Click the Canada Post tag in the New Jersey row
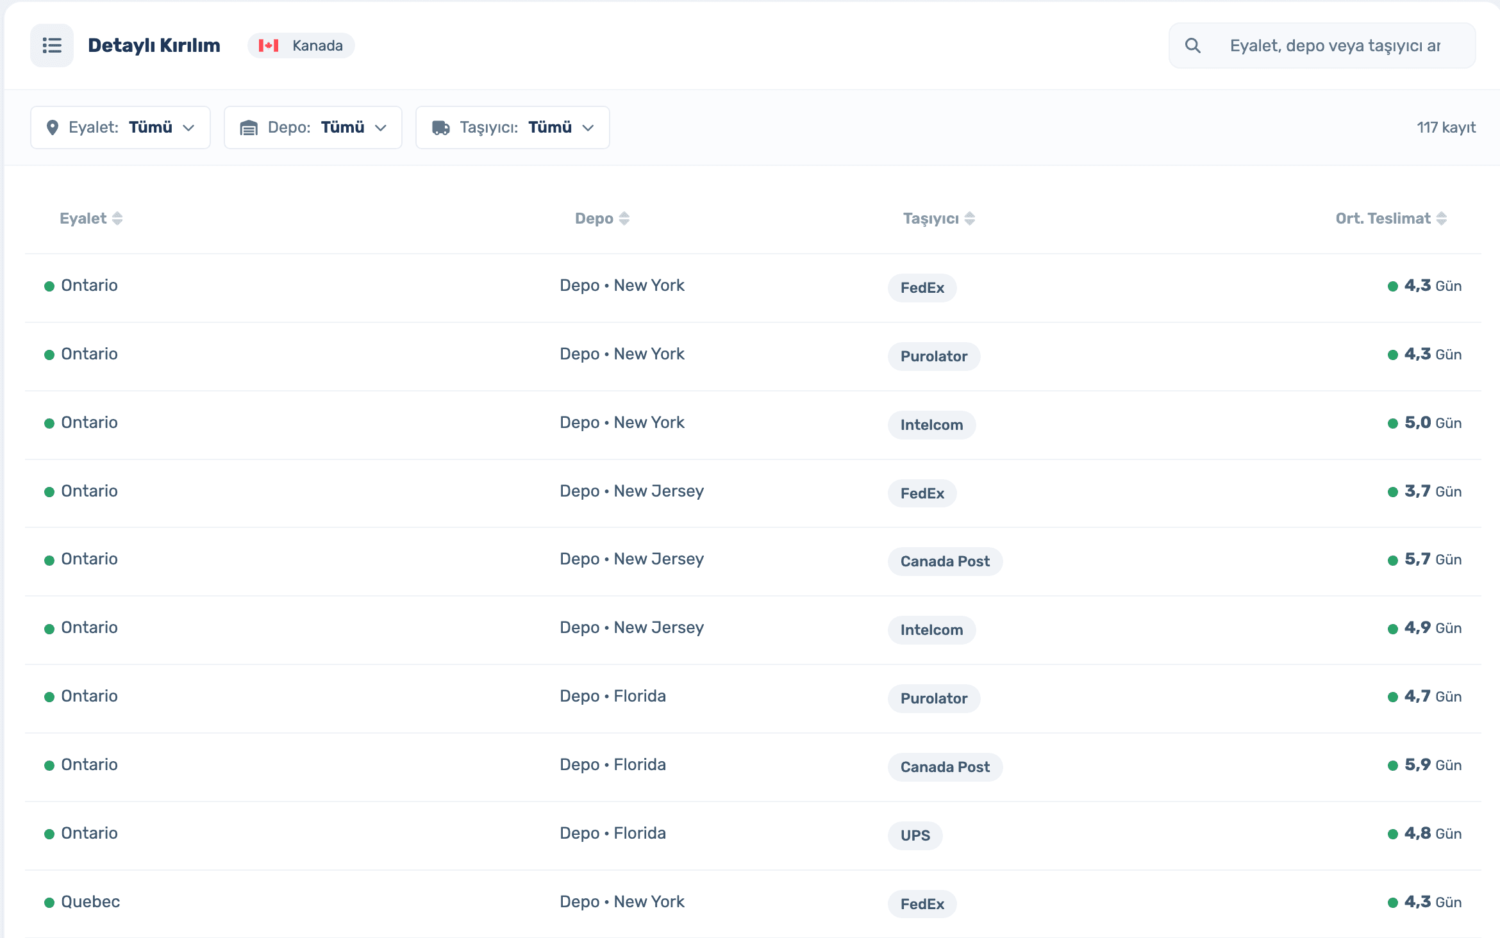The width and height of the screenshot is (1500, 938). pos(945,561)
